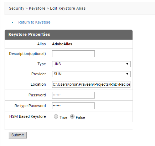Click the Submit button
The width and height of the screenshot is (155, 146).
(x=17, y=135)
